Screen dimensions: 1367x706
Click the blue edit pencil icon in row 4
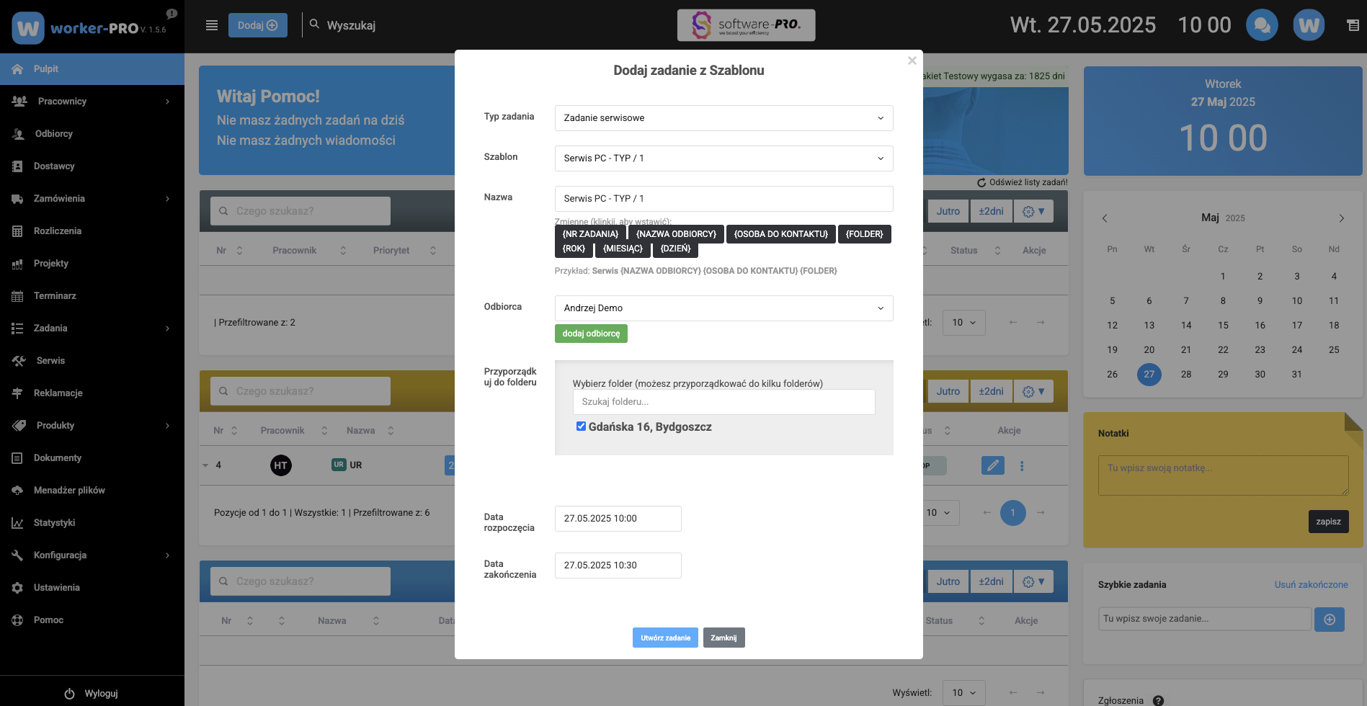(992, 465)
